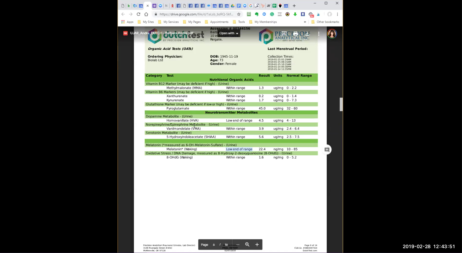This screenshot has height=253, width=462.
Task: Open the blue Zoom extension icon
Action: tap(264, 14)
